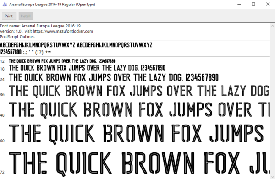The height and width of the screenshot is (179, 275).
Task: Click the 48-point quick brown fox sample
Action: pyautogui.click(x=139, y=110)
